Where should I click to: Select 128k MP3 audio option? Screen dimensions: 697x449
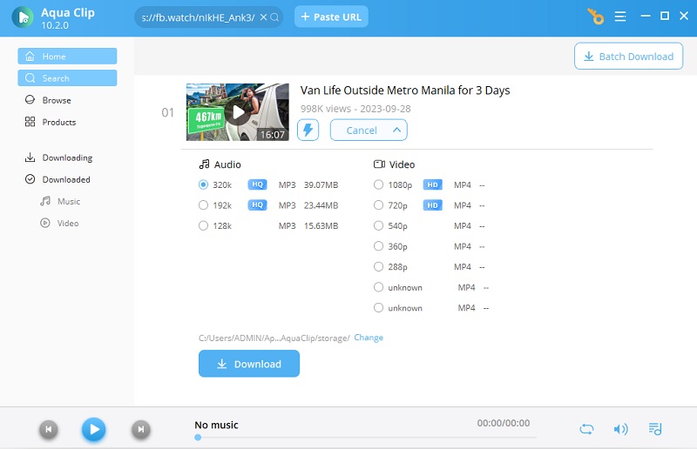[x=203, y=225]
